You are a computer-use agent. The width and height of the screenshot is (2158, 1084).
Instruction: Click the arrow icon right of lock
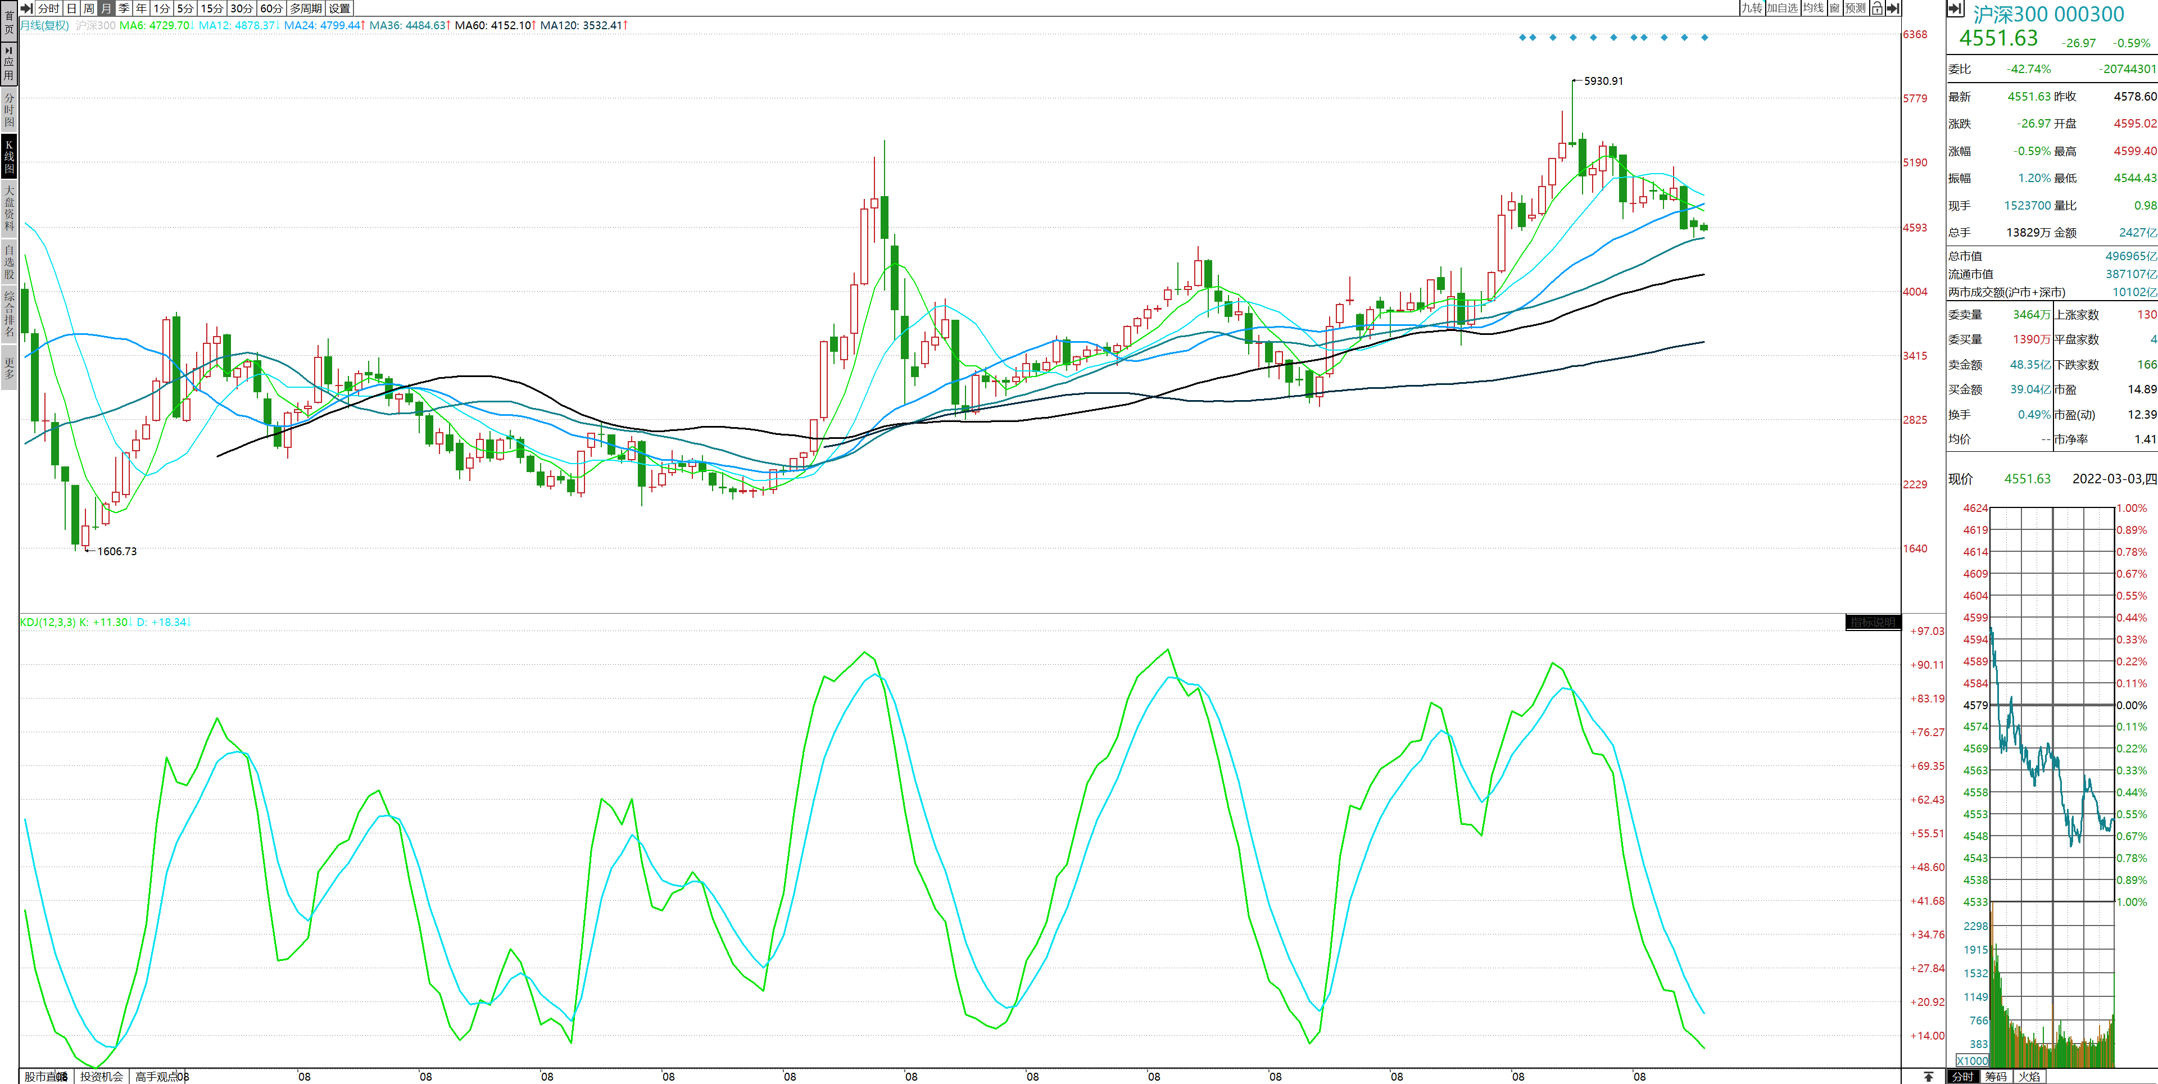(x=1892, y=8)
